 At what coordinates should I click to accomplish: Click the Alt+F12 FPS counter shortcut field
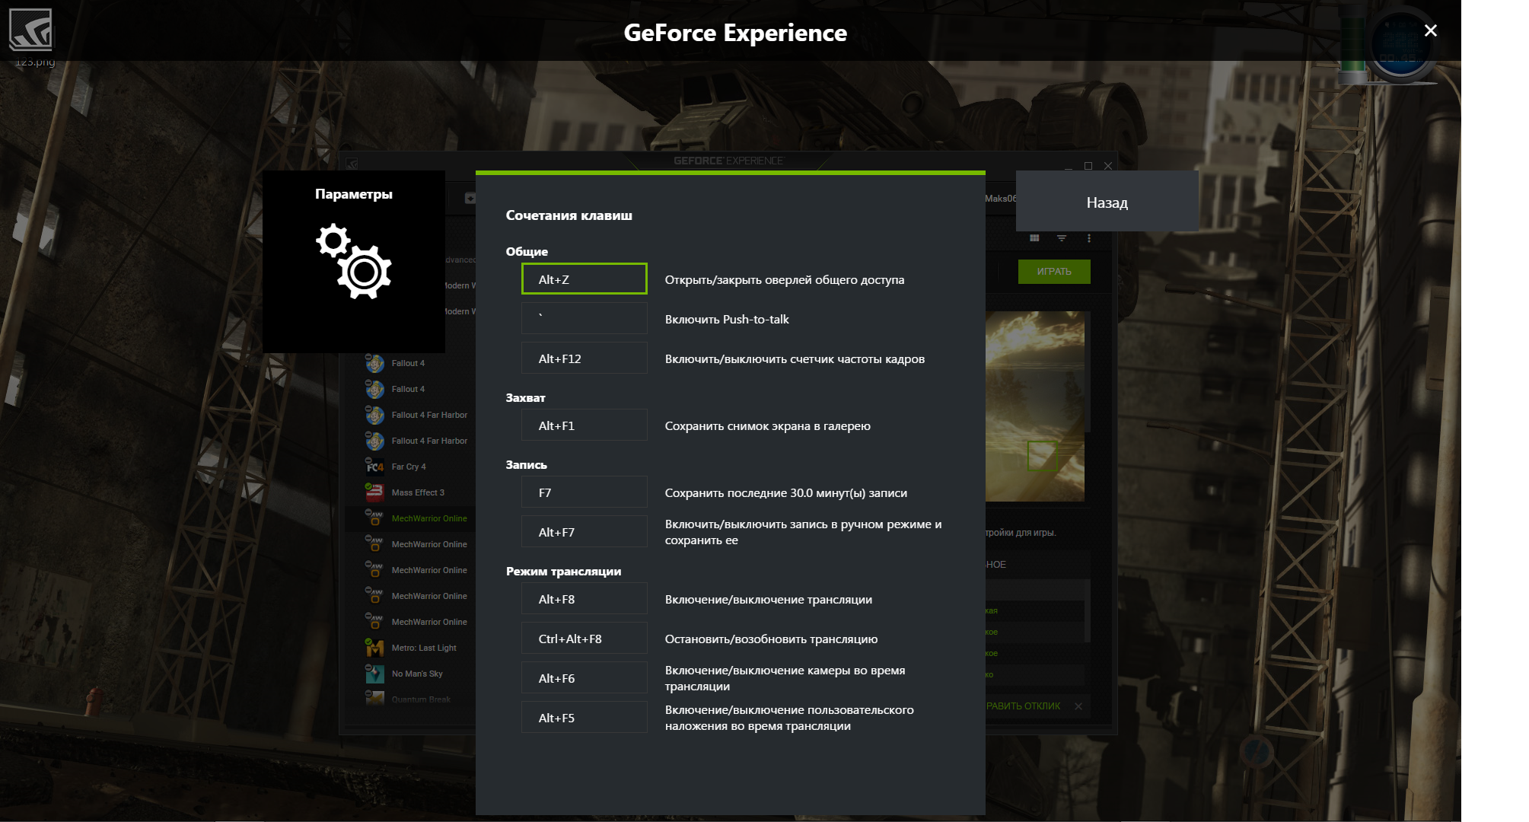point(584,358)
